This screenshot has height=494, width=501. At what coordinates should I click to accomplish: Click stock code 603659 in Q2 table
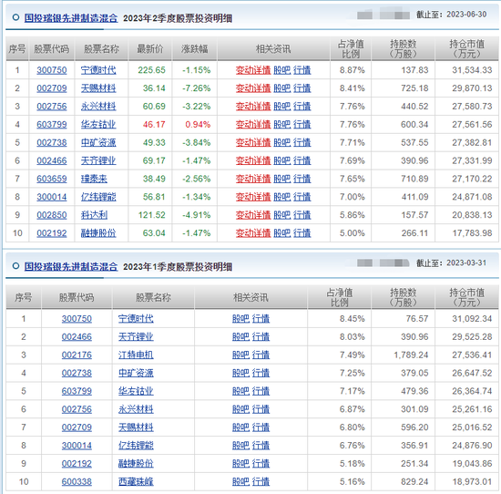pyautogui.click(x=52, y=179)
